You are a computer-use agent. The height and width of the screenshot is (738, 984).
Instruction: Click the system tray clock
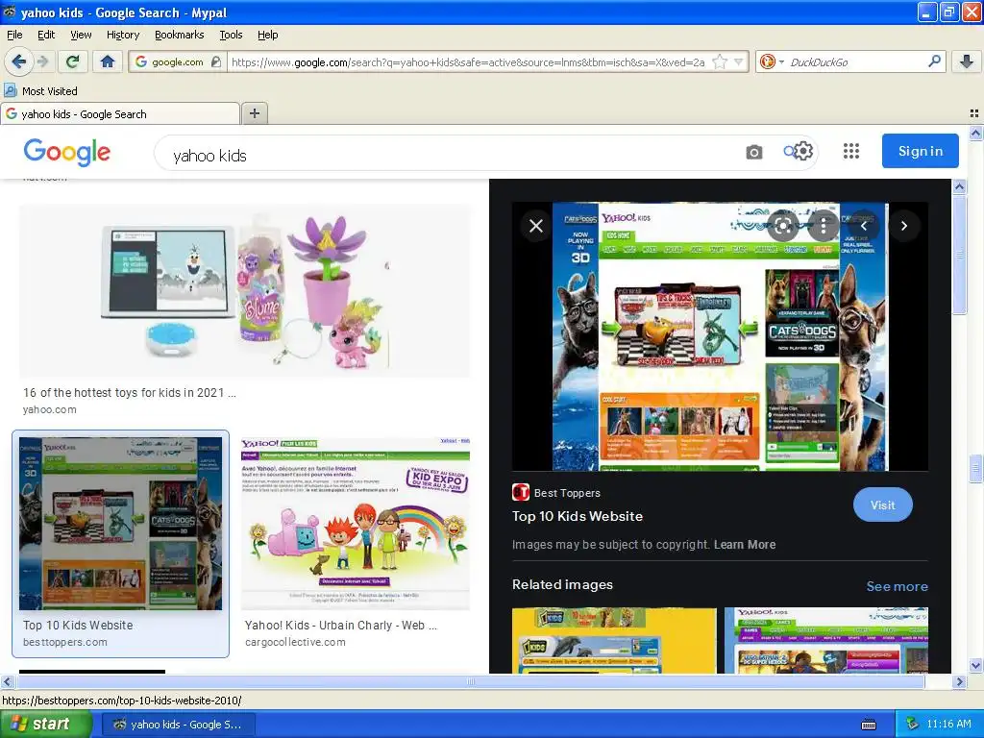pyautogui.click(x=948, y=724)
